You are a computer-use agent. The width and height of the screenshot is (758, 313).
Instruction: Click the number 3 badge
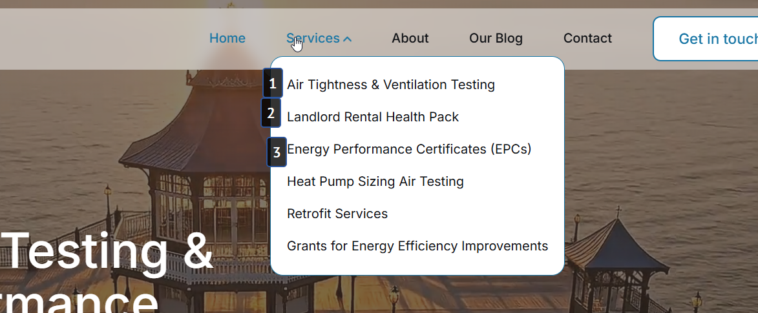277,152
